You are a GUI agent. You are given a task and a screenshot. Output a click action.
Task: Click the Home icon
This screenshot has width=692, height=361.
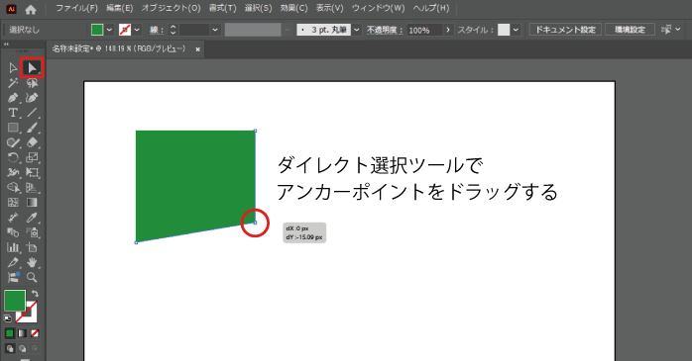point(31,9)
